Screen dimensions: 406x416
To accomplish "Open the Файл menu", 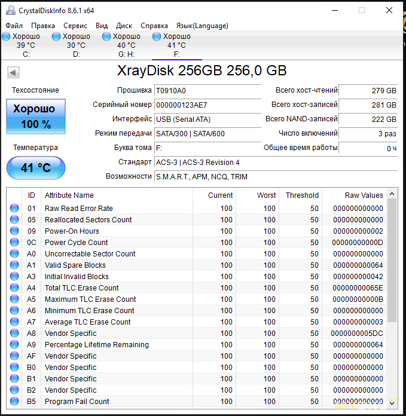I will coord(14,26).
